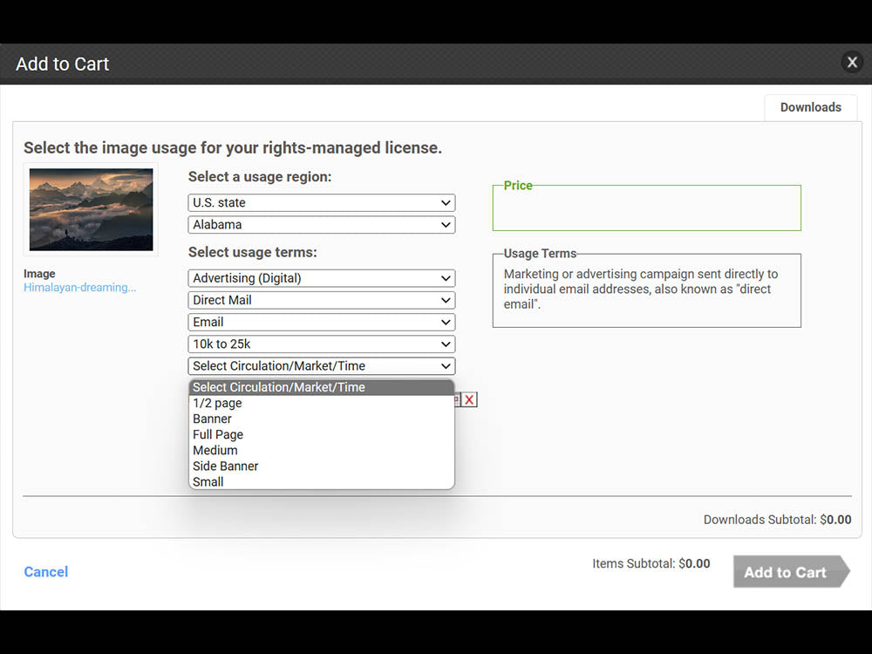Click the red X icon beside the dropdown list
This screenshot has height=654, width=872.
469,399
